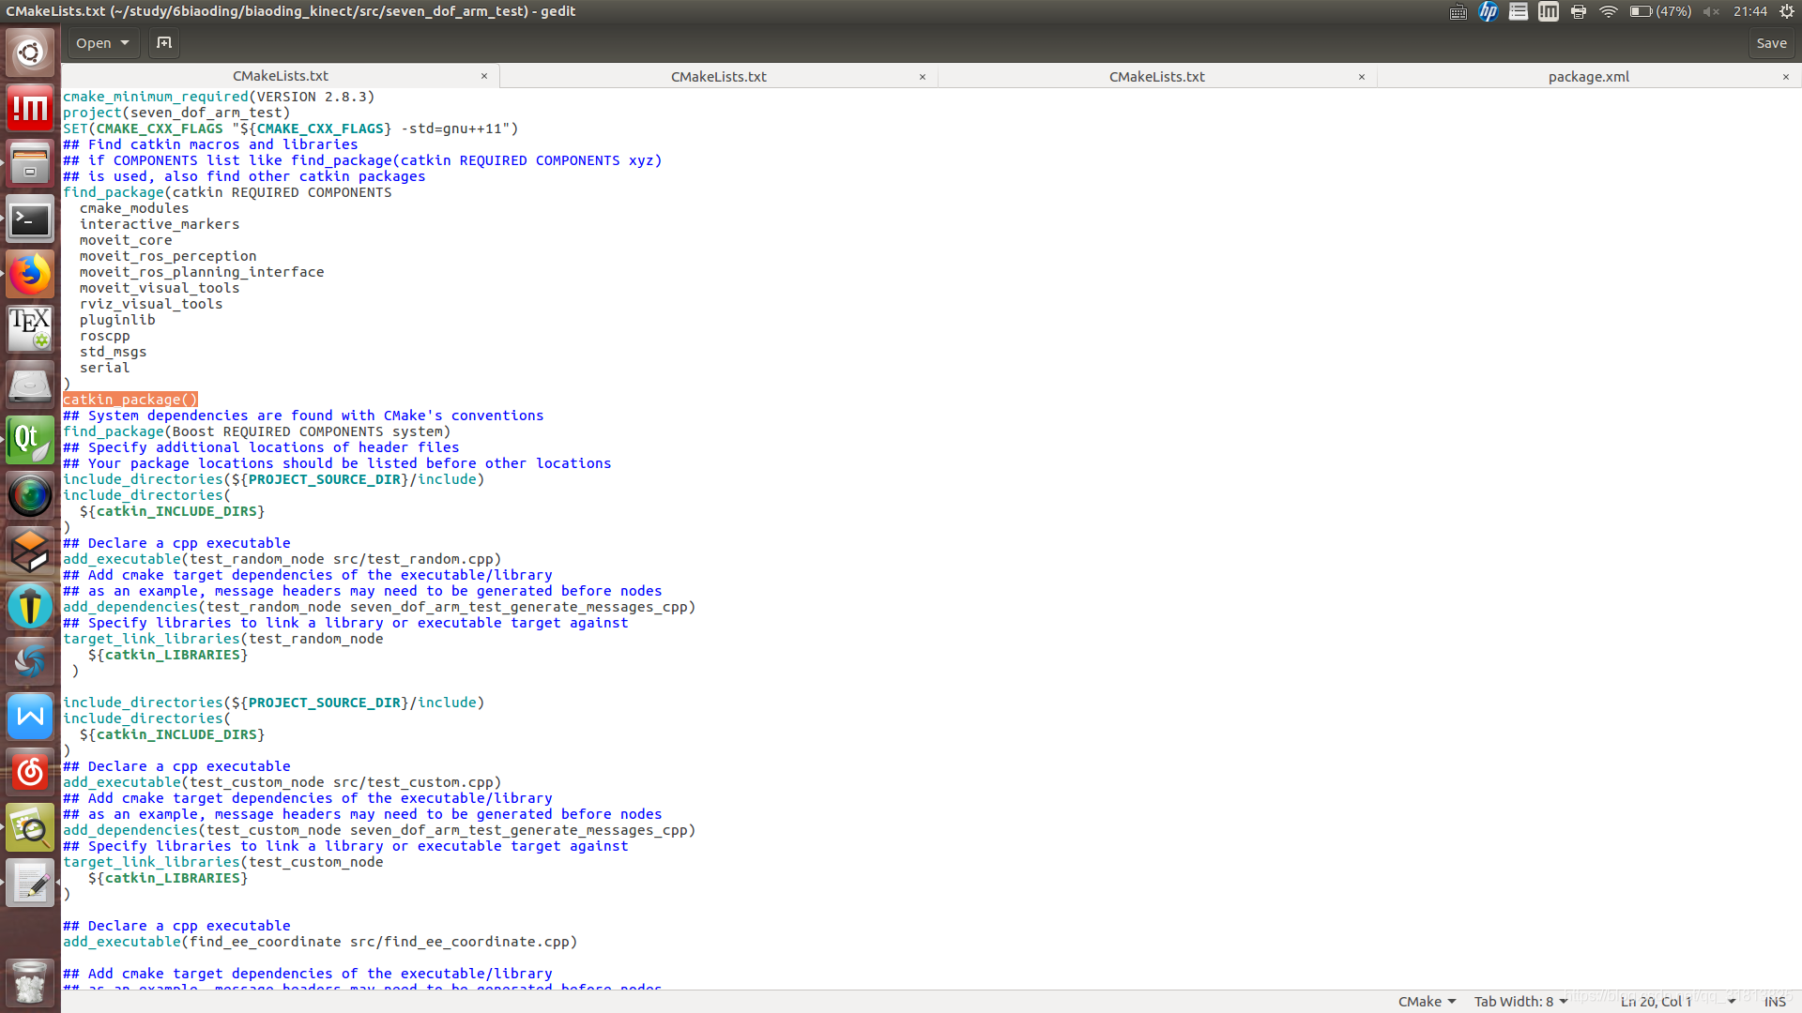
Task: Open the Tab Width: 8 dropdown
Action: click(x=1520, y=1002)
